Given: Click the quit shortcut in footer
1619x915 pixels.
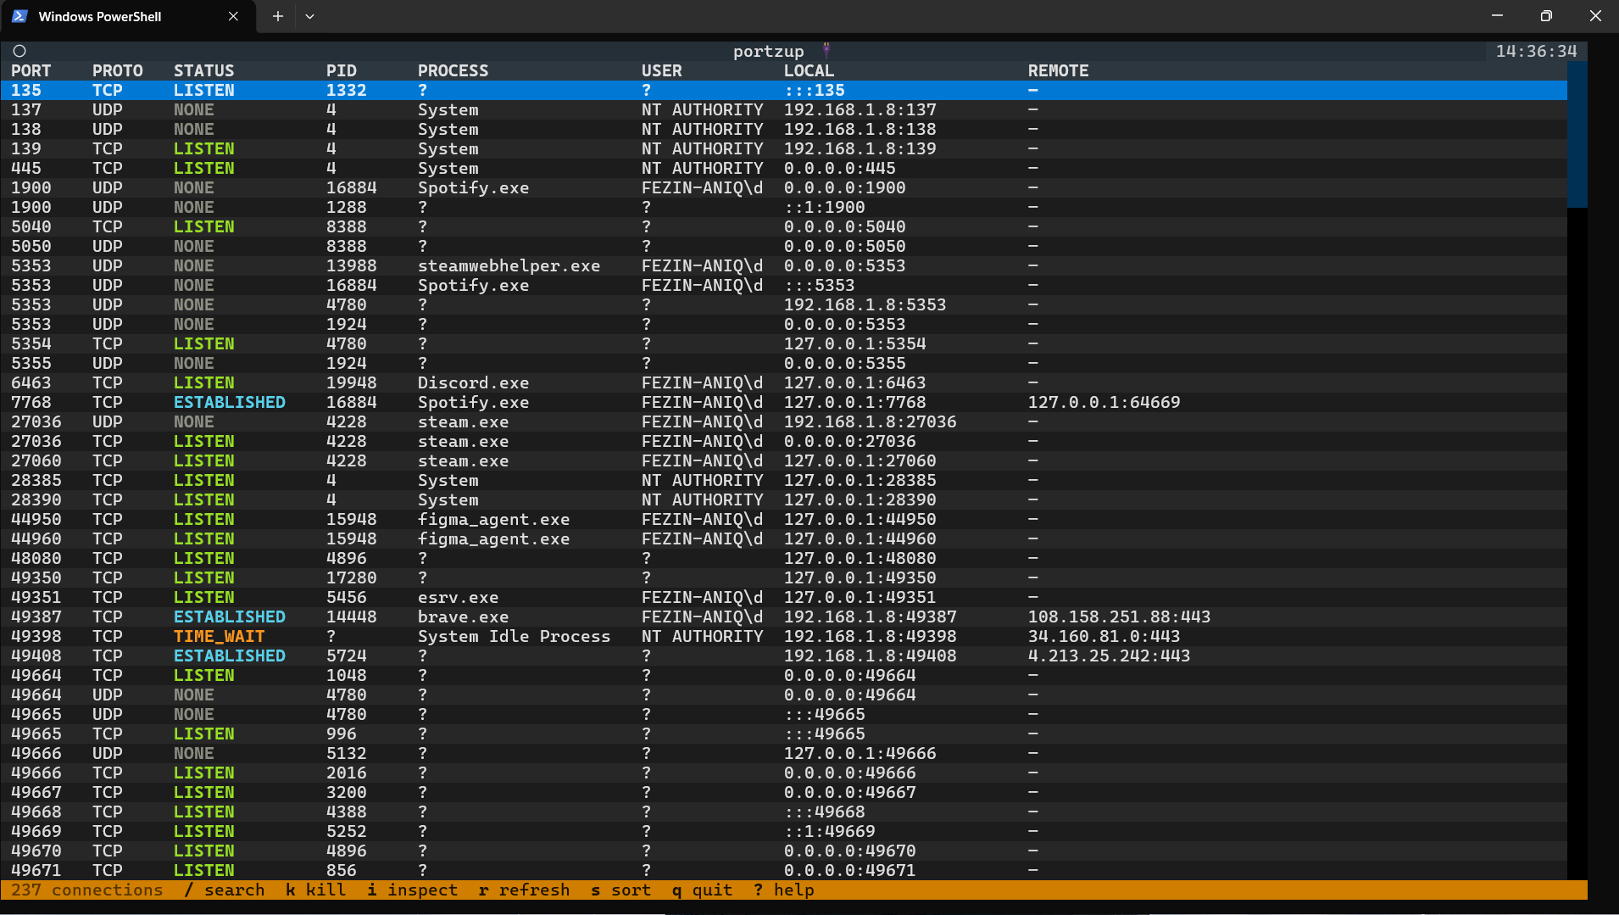Looking at the screenshot, I should click(702, 890).
